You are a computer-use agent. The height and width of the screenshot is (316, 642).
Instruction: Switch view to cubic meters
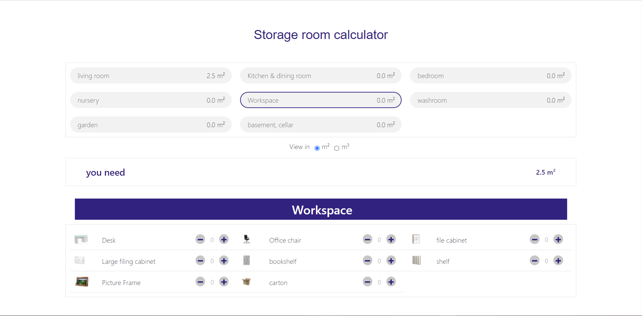coord(337,148)
